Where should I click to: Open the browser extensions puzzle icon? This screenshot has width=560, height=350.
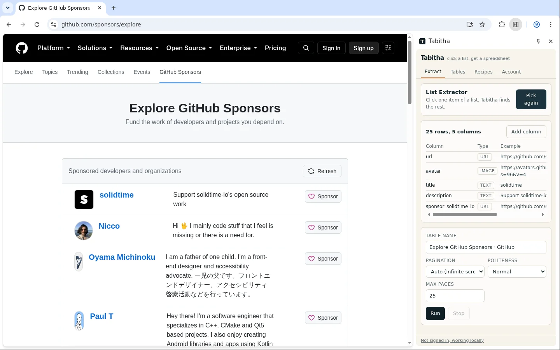click(x=502, y=24)
